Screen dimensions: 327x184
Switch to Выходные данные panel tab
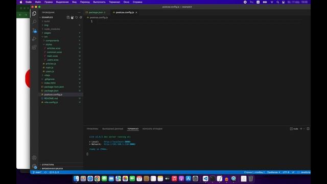[x=112, y=129]
